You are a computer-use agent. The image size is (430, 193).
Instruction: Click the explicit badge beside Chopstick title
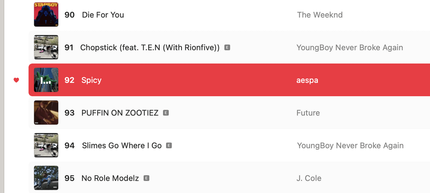227,48
